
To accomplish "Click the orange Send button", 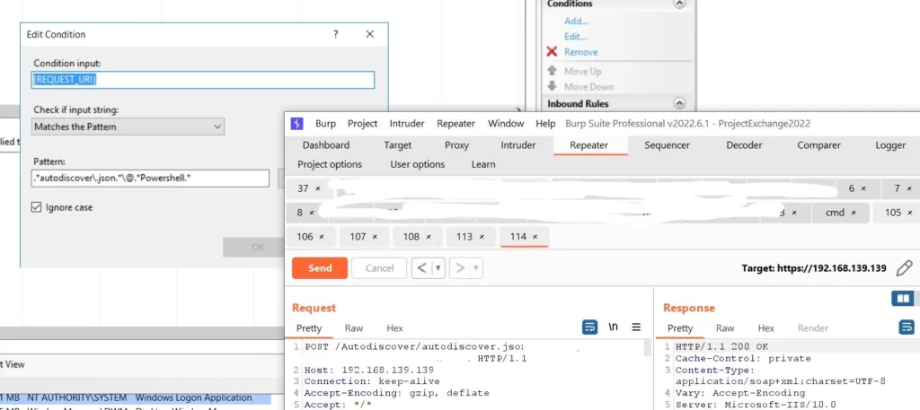I will point(320,268).
